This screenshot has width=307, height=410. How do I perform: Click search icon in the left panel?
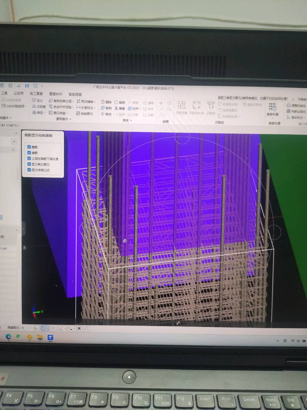pyautogui.click(x=13, y=150)
